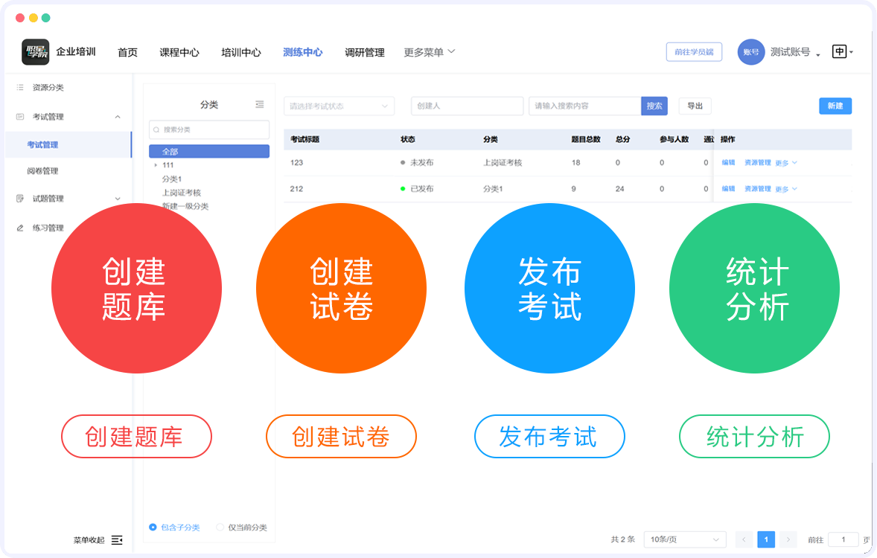Click the 考试管理 sidebar icon
Image resolution: width=877 pixels, height=558 pixels.
click(x=19, y=117)
